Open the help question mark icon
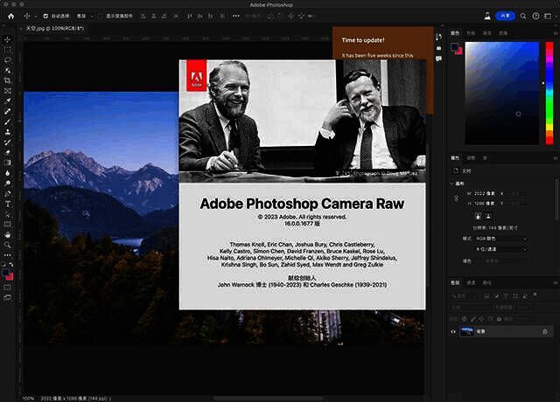The width and height of the screenshot is (560, 402). [535, 16]
